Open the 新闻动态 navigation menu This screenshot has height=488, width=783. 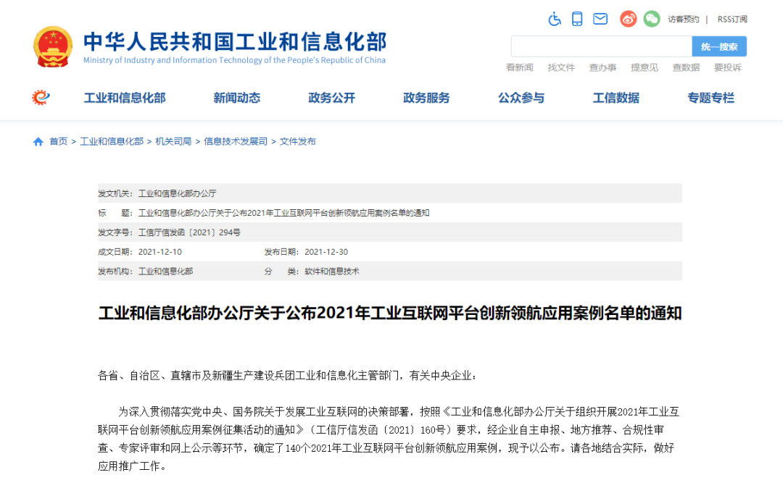click(x=236, y=97)
